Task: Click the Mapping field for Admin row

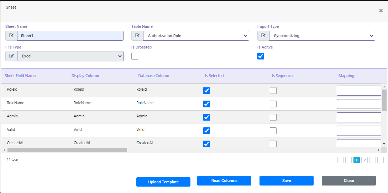Action: [359, 117]
